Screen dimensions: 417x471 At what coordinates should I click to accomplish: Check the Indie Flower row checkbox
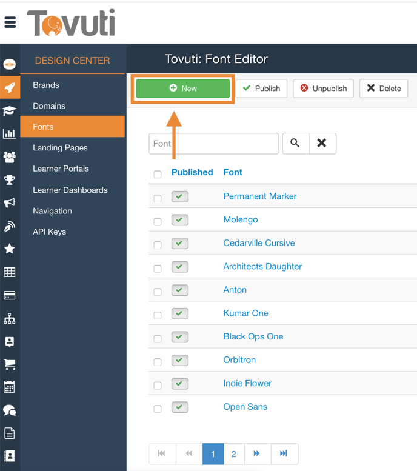[x=158, y=386]
